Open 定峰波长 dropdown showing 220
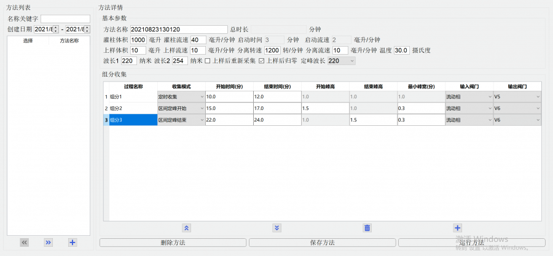 pyautogui.click(x=342, y=61)
